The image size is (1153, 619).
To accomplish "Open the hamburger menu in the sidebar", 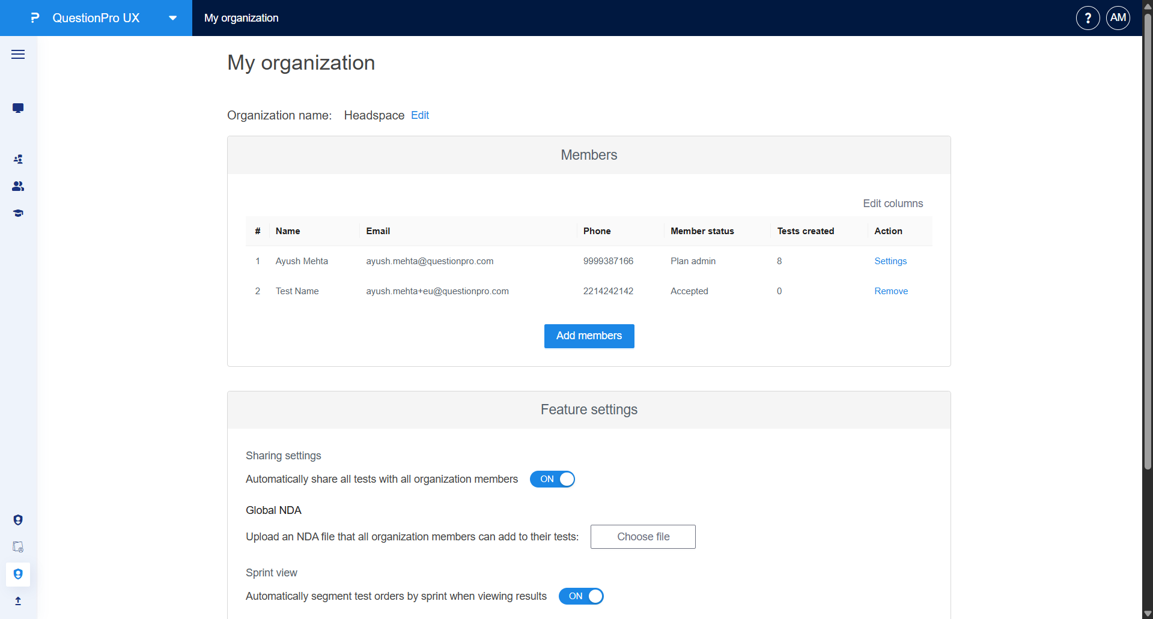I will (18, 55).
